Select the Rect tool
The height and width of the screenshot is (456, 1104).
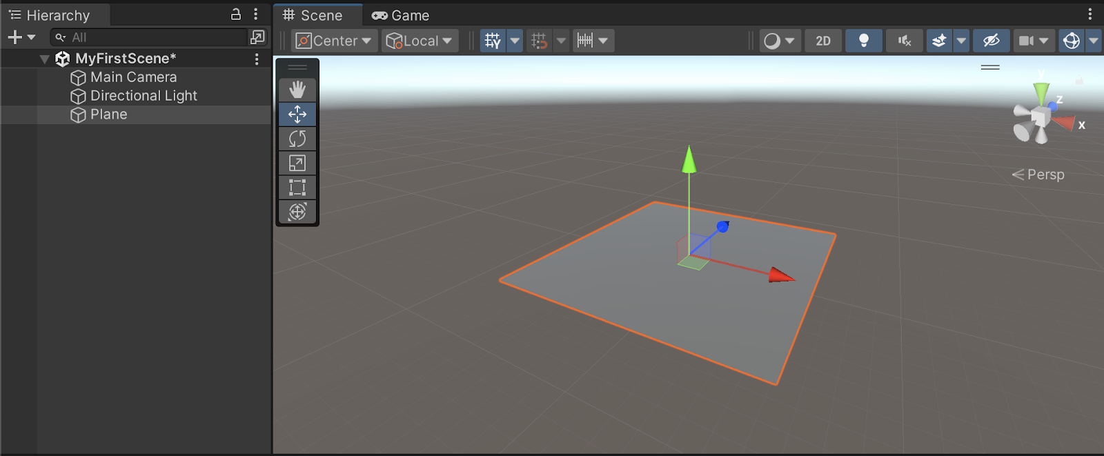point(297,188)
